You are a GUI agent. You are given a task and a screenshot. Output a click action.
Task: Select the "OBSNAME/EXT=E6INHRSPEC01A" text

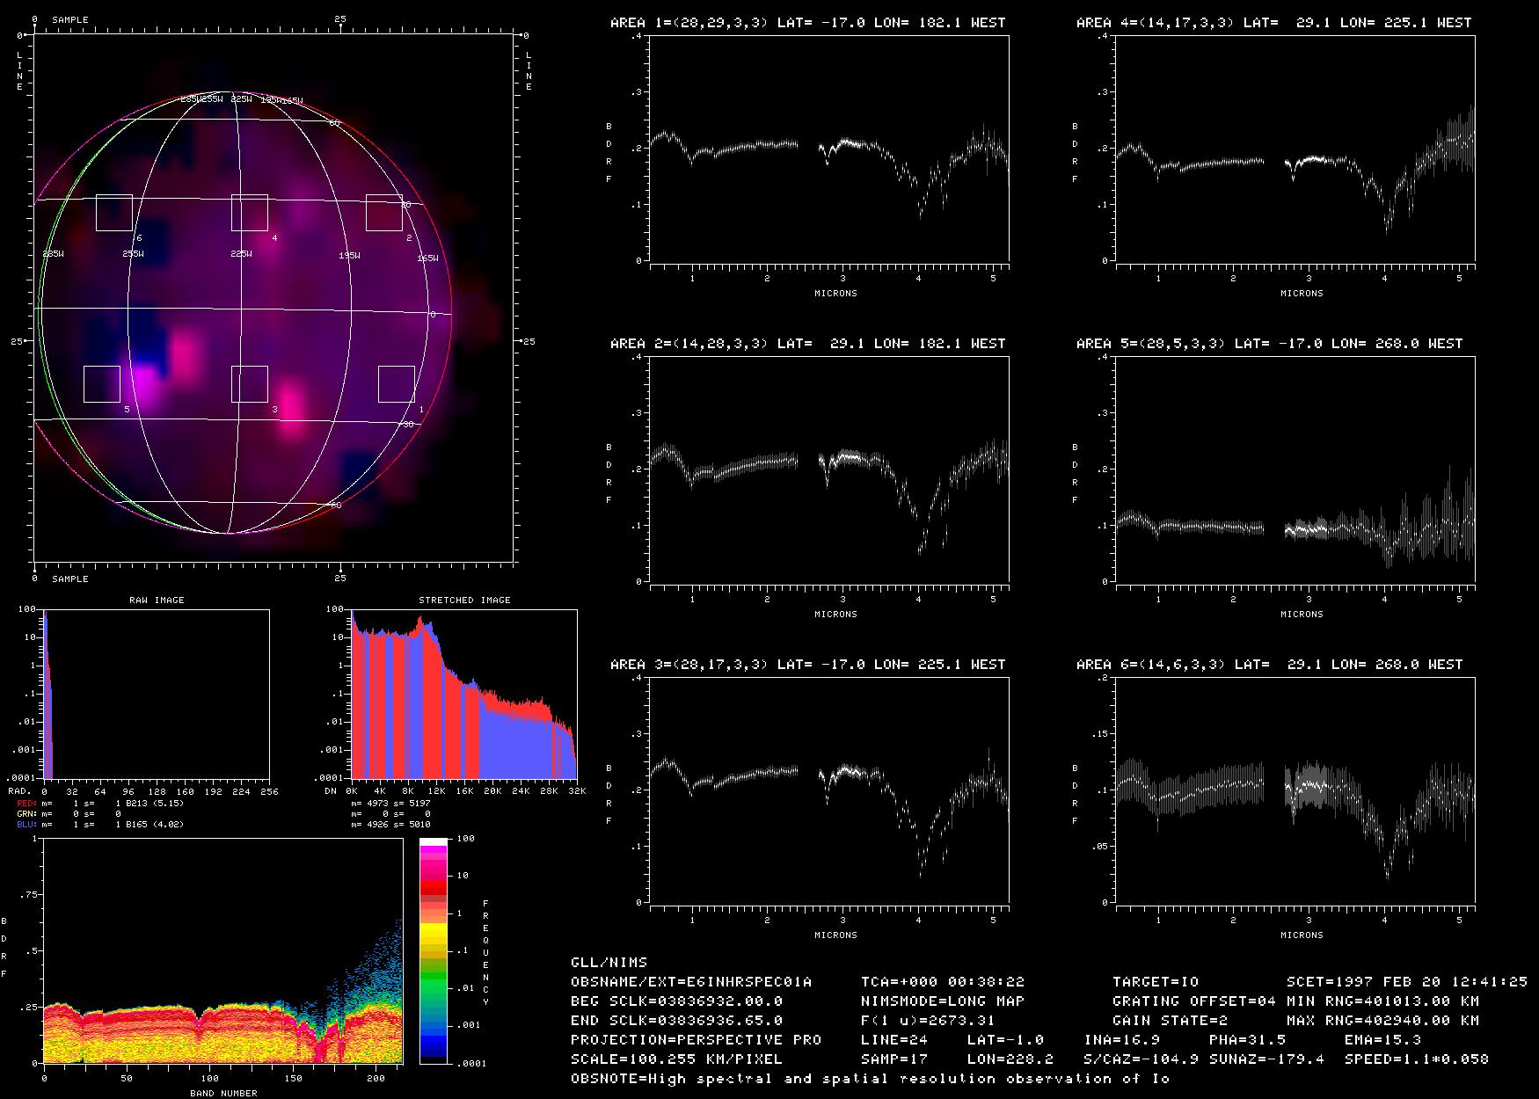691,982
